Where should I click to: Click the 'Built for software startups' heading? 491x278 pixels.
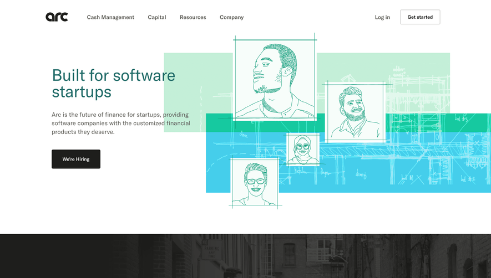[x=113, y=84]
